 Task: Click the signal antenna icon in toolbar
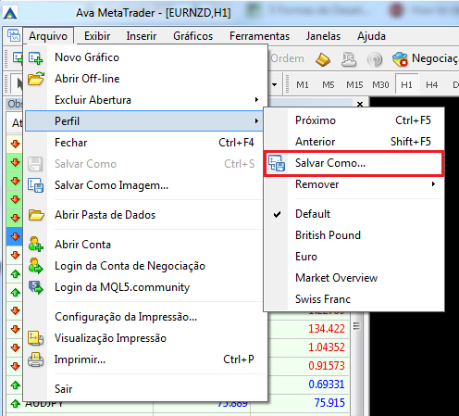tap(375, 59)
